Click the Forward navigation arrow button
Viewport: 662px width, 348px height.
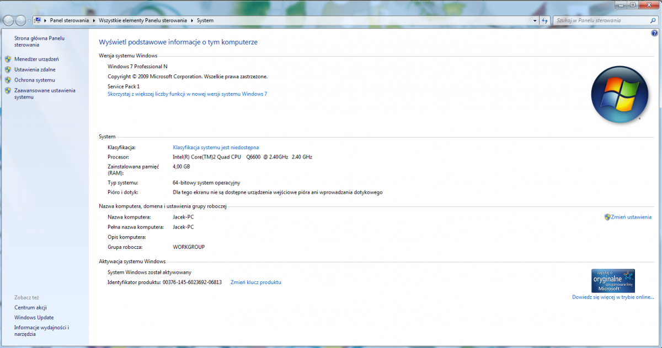click(21, 20)
